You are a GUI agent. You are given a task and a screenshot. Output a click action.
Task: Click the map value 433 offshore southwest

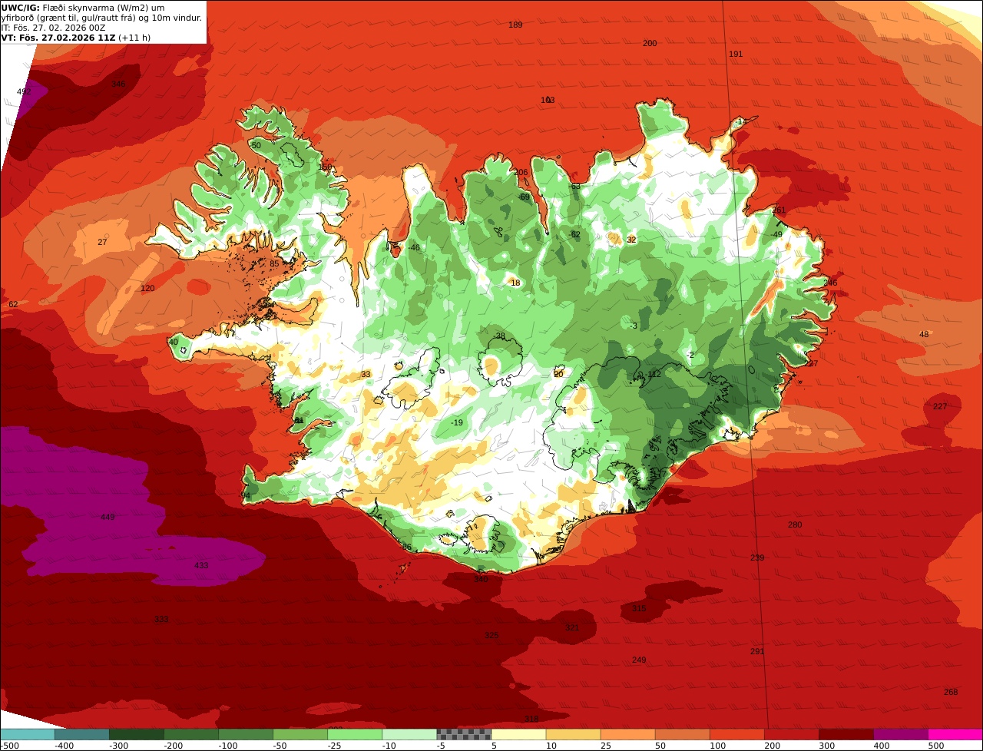(201, 565)
